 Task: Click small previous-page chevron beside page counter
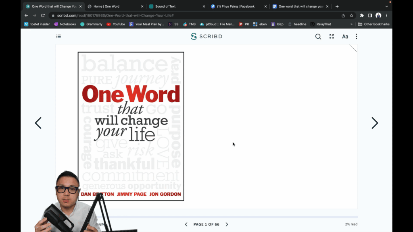pyautogui.click(x=186, y=224)
